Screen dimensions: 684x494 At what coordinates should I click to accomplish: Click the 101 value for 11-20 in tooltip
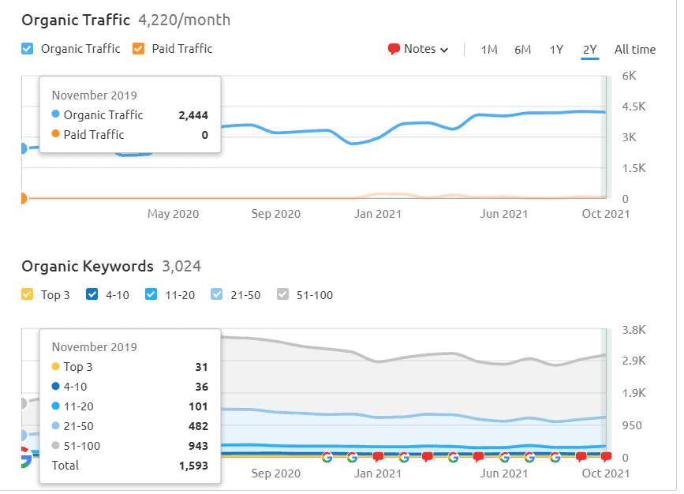[198, 406]
